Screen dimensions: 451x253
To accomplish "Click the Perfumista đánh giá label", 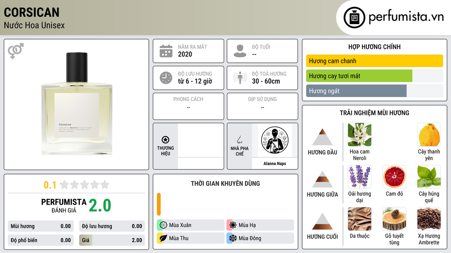I will [64, 206].
